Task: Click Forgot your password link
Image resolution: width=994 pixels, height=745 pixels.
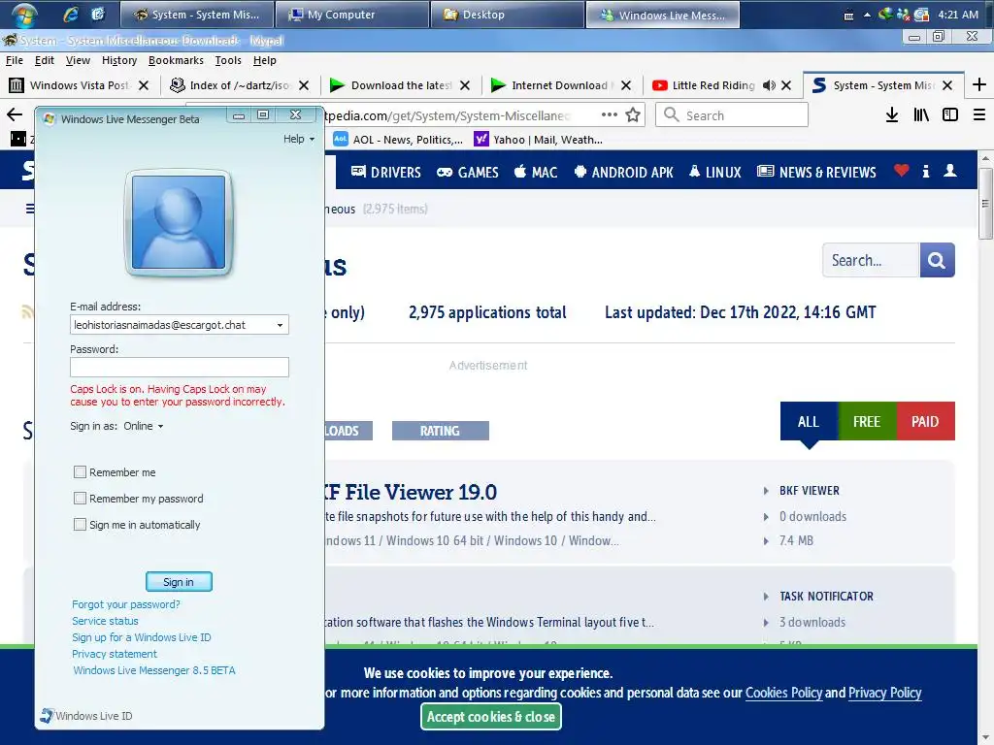Action: coord(126,604)
